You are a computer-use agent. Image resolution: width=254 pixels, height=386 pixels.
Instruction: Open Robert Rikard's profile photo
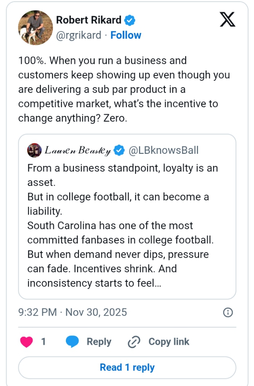36,28
